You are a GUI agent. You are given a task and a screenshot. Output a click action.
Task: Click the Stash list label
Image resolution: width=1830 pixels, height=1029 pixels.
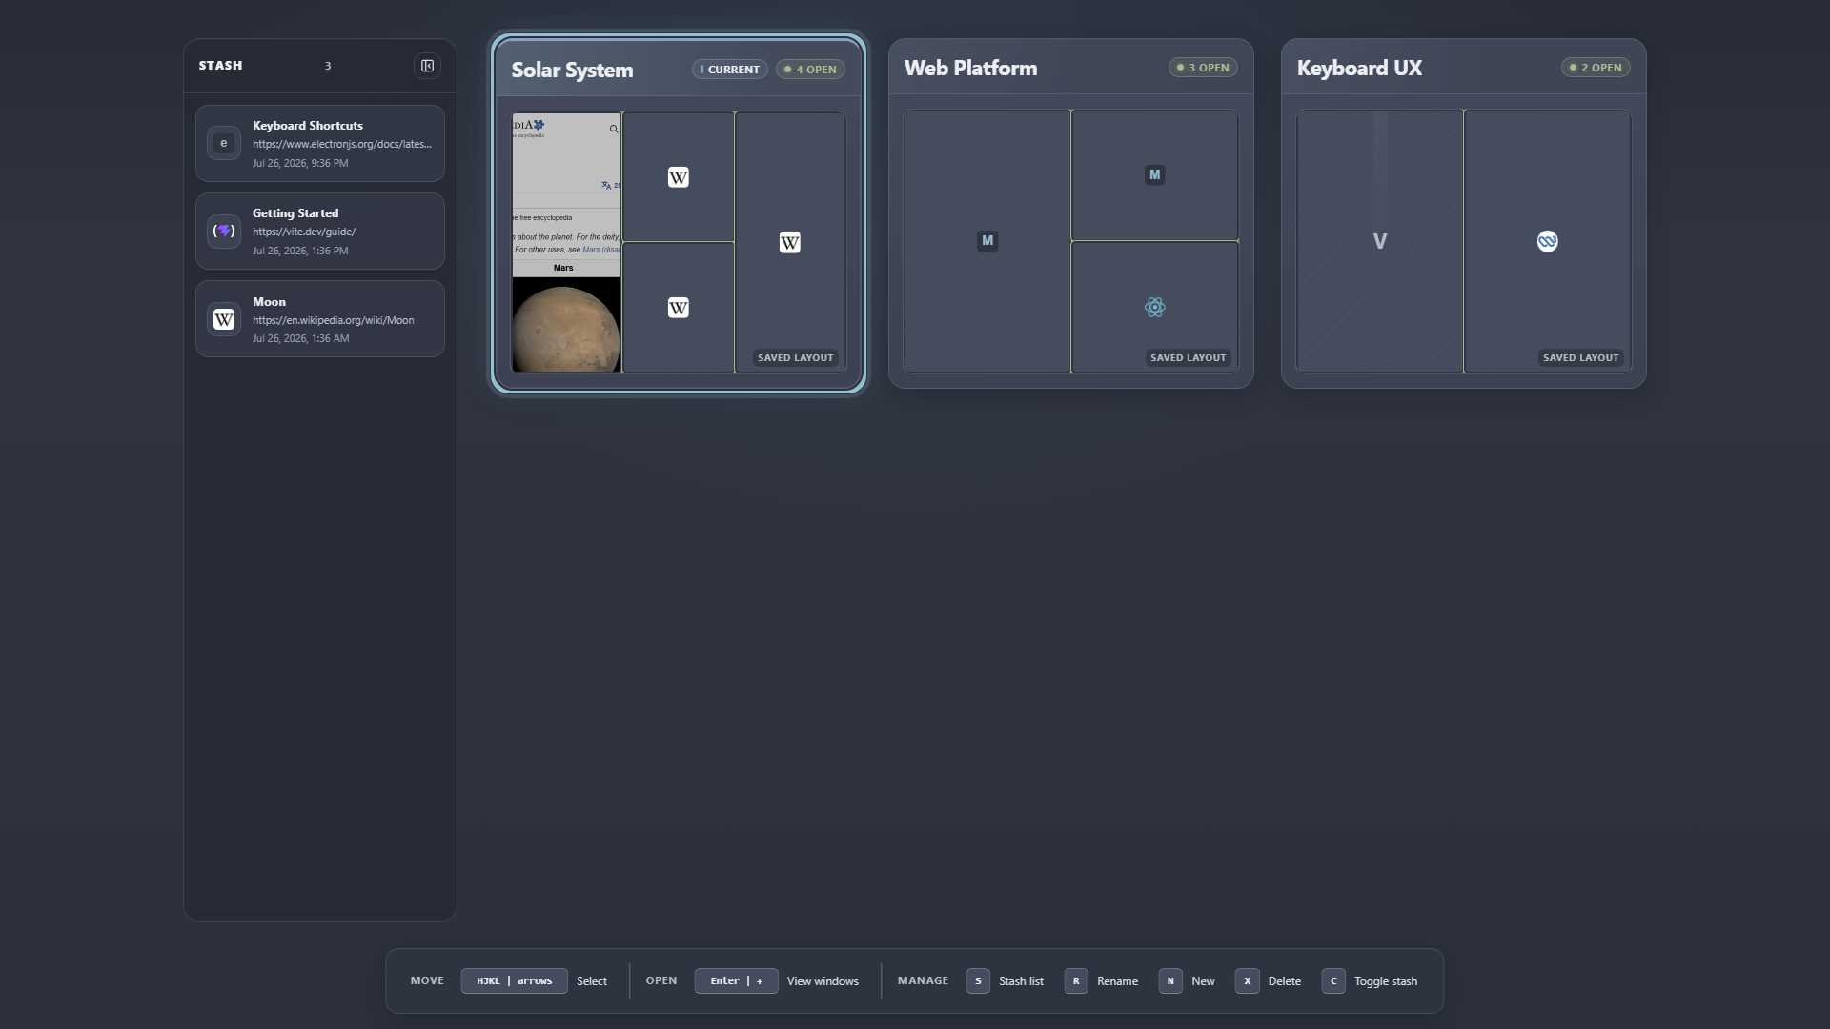point(1021,981)
